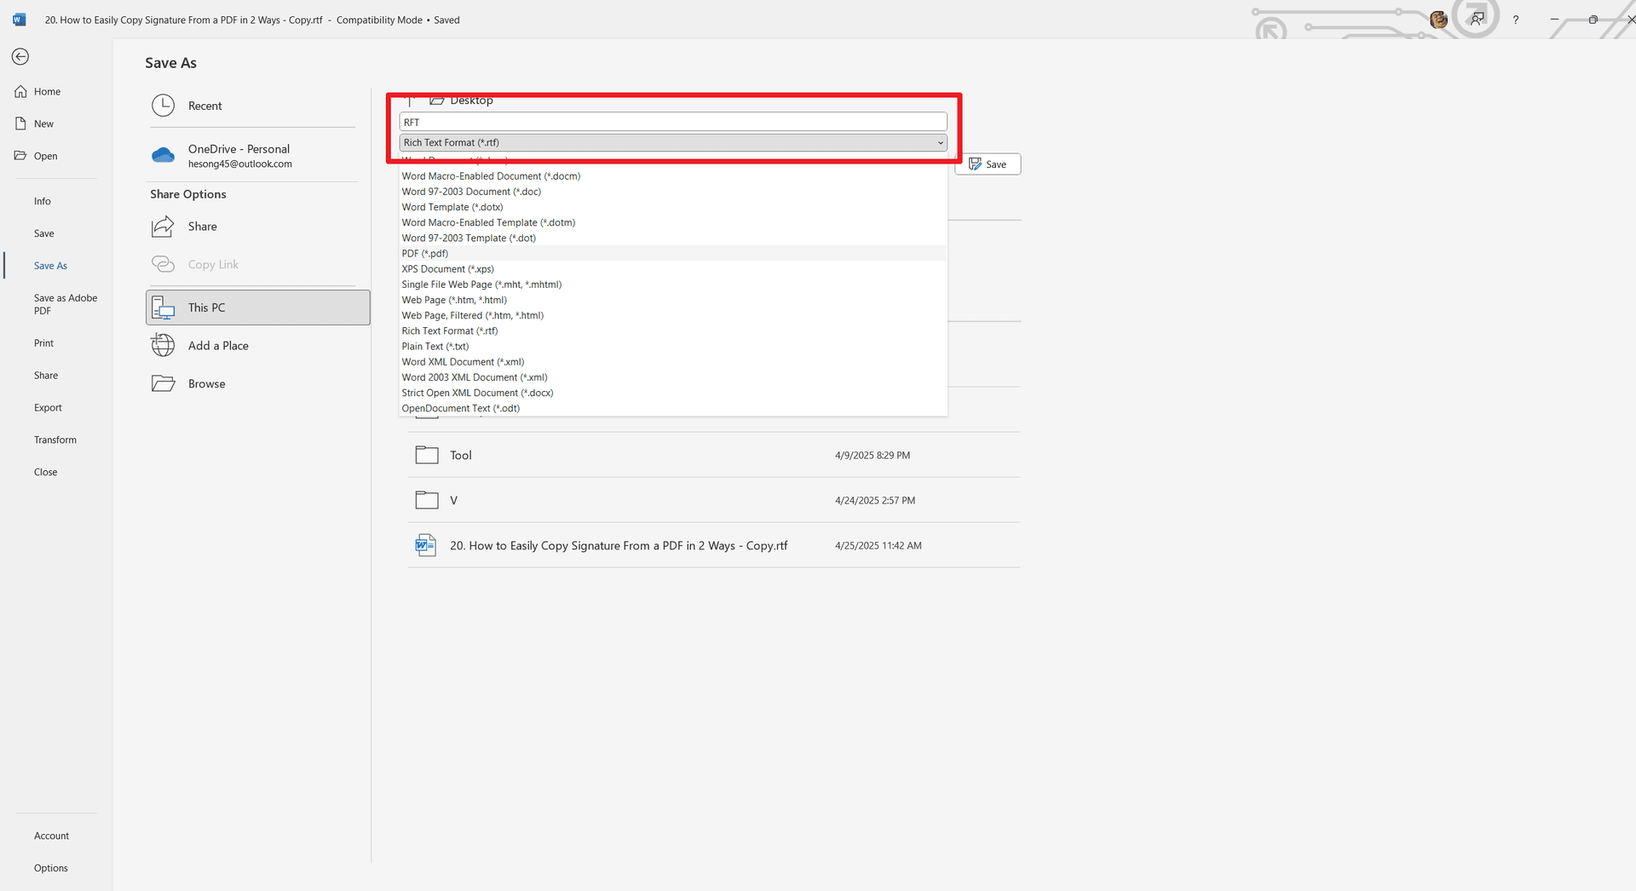The width and height of the screenshot is (1636, 891).
Task: Click the OneDrive - Personal cloud icon
Action: click(163, 155)
